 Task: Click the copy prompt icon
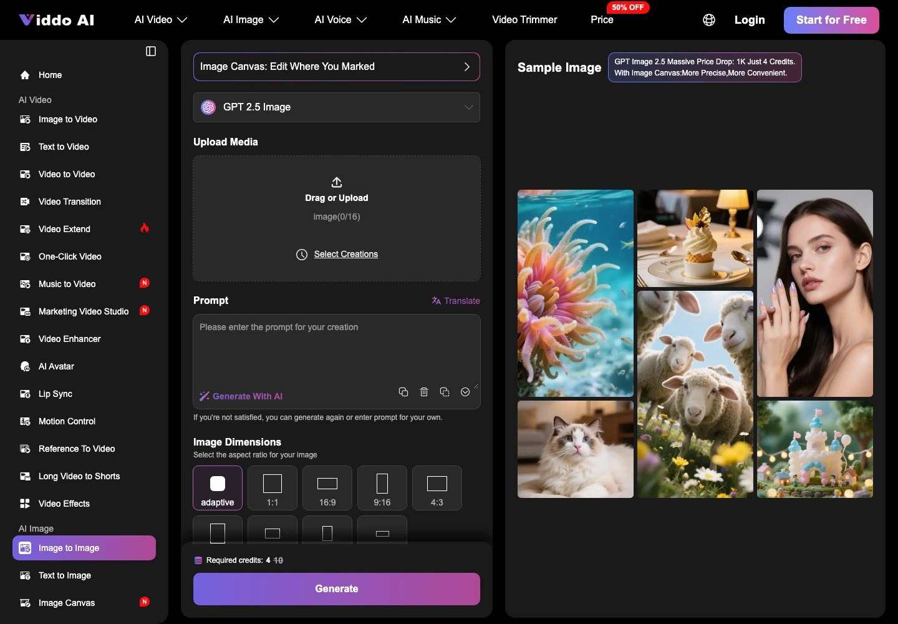point(403,392)
